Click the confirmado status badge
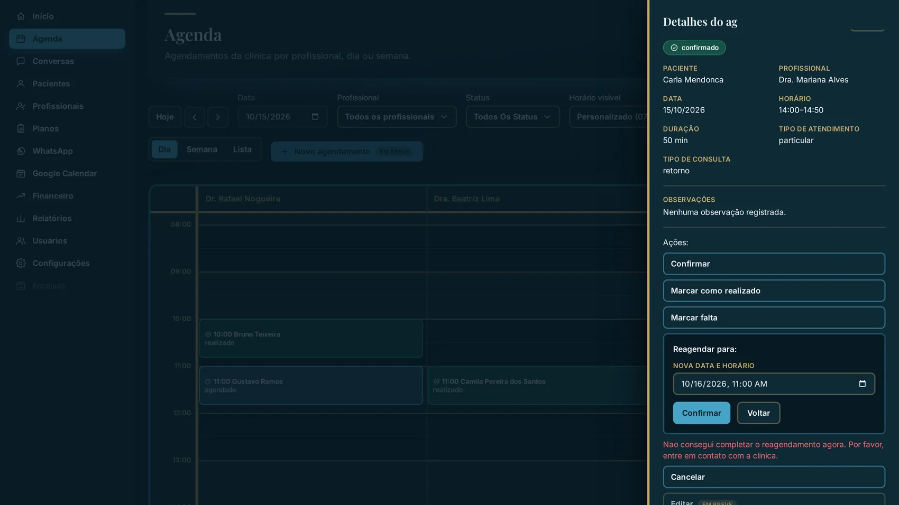This screenshot has height=505, width=899. pyautogui.click(x=694, y=48)
